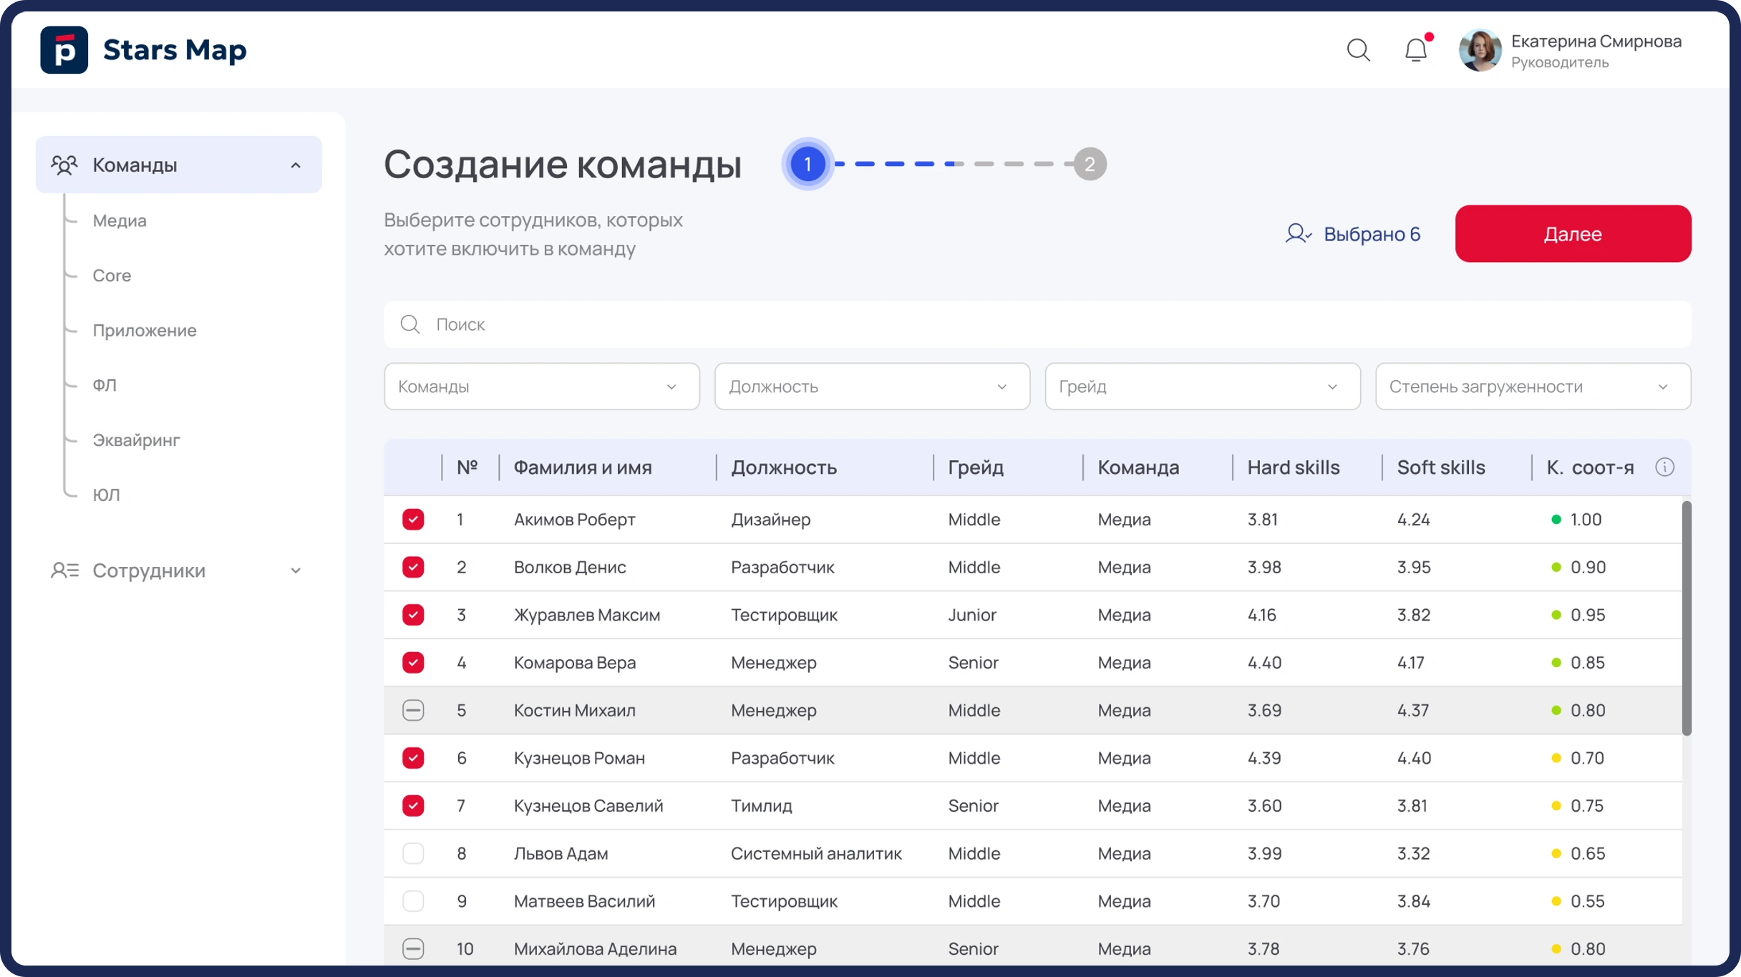The height and width of the screenshot is (977, 1741).
Task: Uncheck Кузнецов Роман's checkbox
Action: point(413,758)
